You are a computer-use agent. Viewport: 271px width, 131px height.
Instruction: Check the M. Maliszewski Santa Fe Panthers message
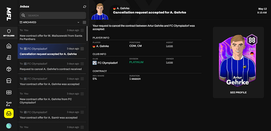point(82,30)
